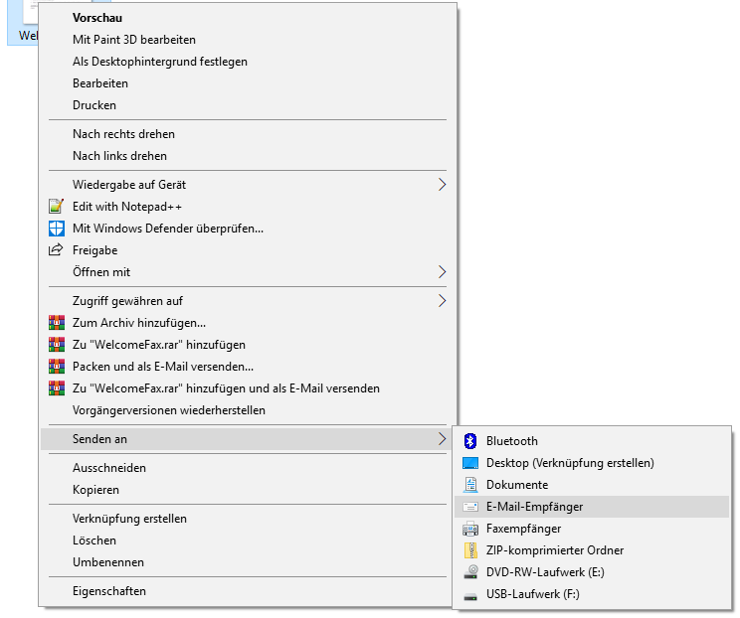Click the Faxempfänger fax machine icon
740x618 pixels.
(x=470, y=529)
